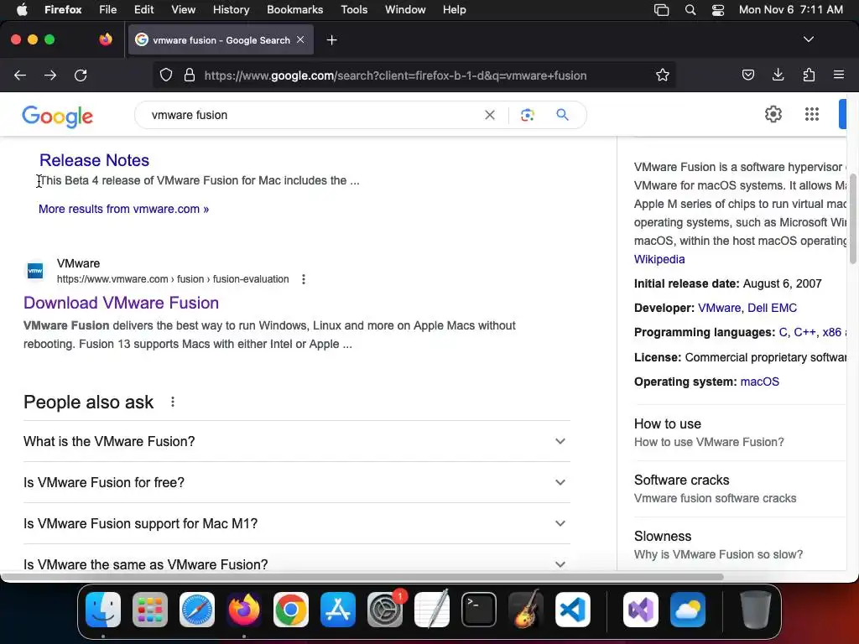The image size is (859, 644).
Task: Open the Google apps grid
Action: point(811,114)
